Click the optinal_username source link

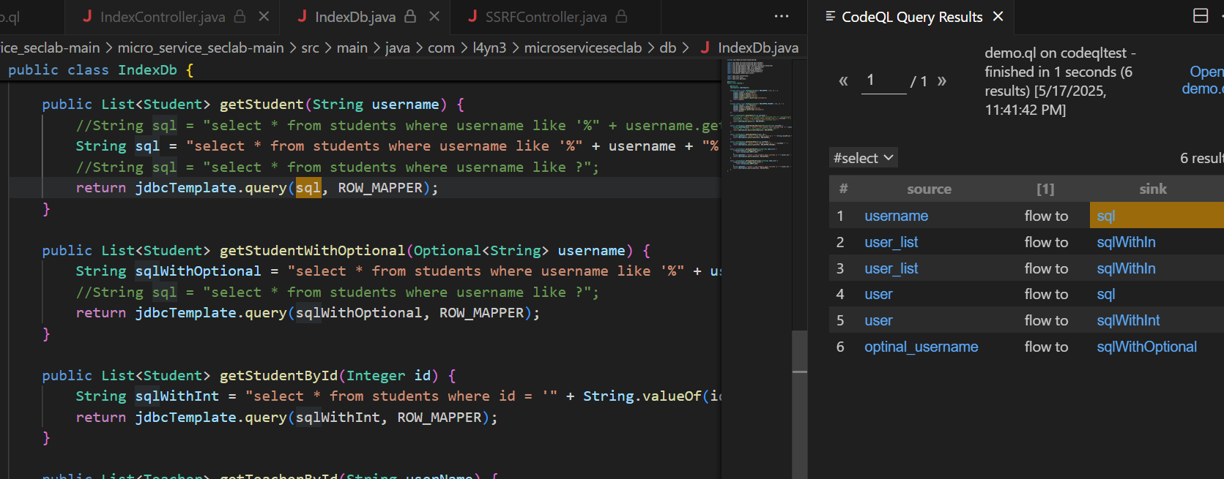click(921, 347)
